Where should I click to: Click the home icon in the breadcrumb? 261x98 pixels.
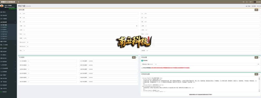246,6
